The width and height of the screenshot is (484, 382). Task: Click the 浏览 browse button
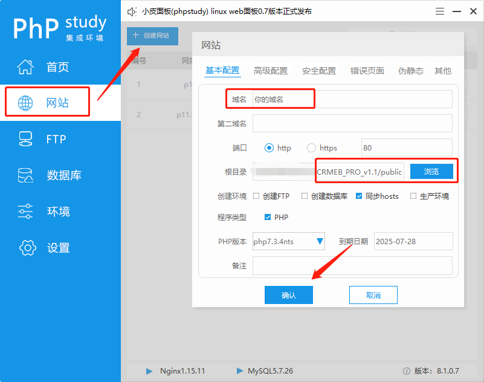pos(431,172)
